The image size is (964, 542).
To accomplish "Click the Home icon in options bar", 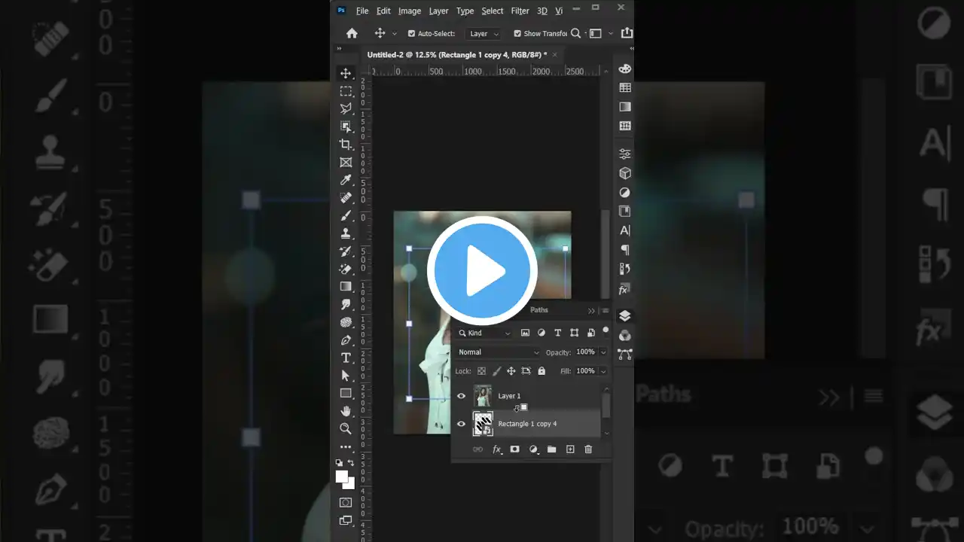I will tap(352, 33).
